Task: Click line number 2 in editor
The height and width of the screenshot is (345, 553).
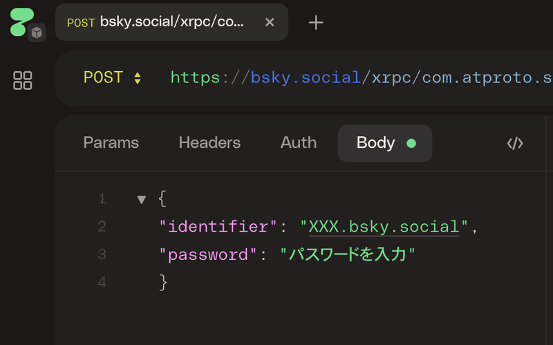Action: pyautogui.click(x=102, y=227)
